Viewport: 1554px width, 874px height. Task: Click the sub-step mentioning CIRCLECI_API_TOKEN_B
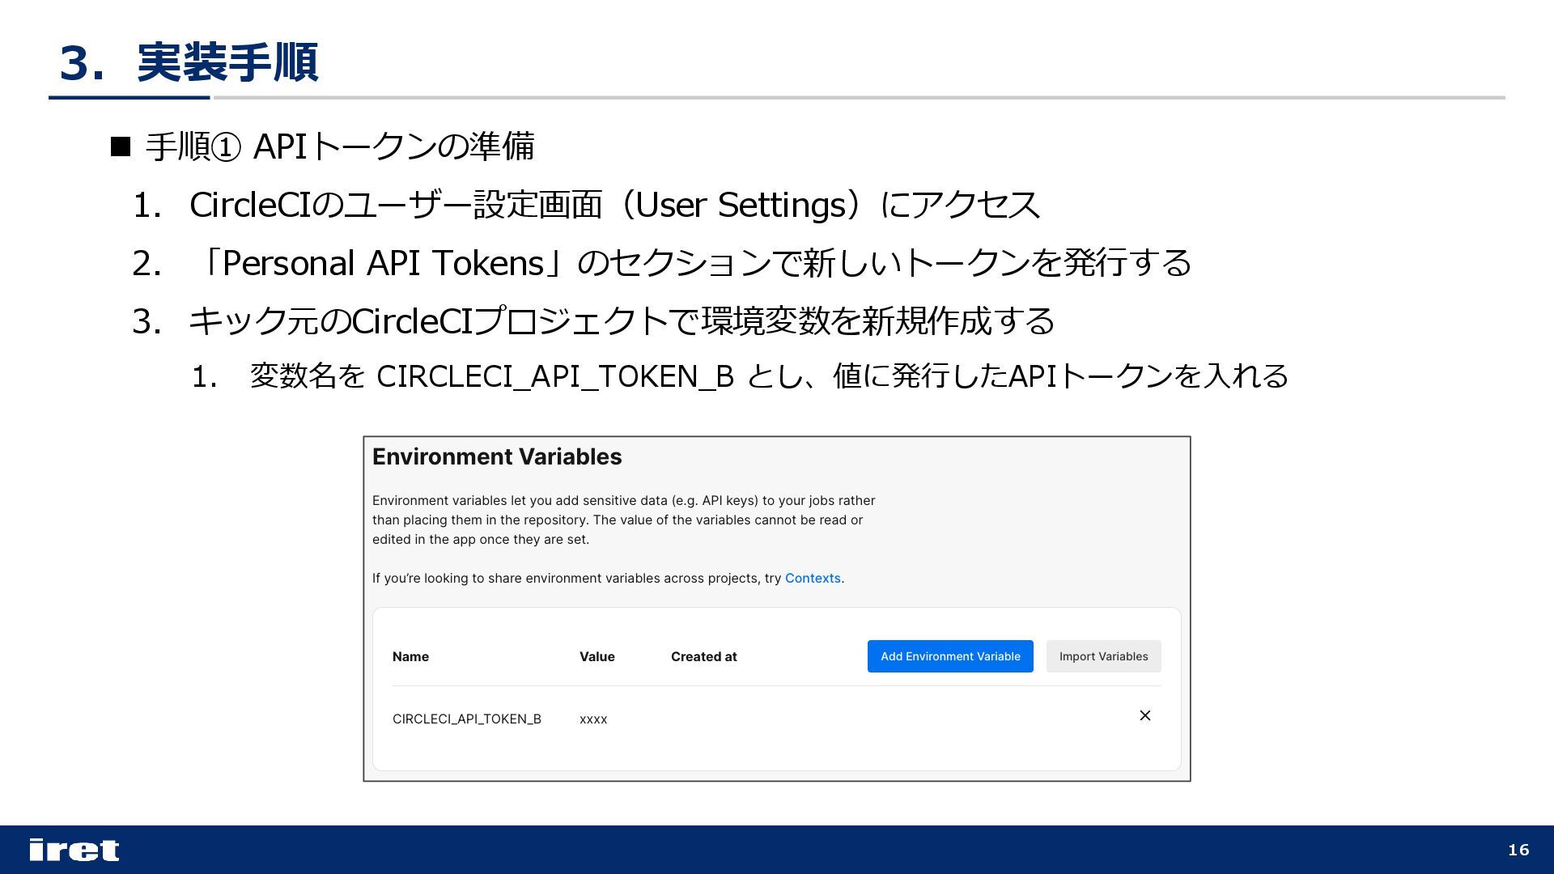pos(767,376)
